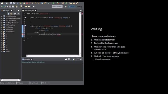
Task: Click the editor horizontal scrollbar
Action: [53, 56]
